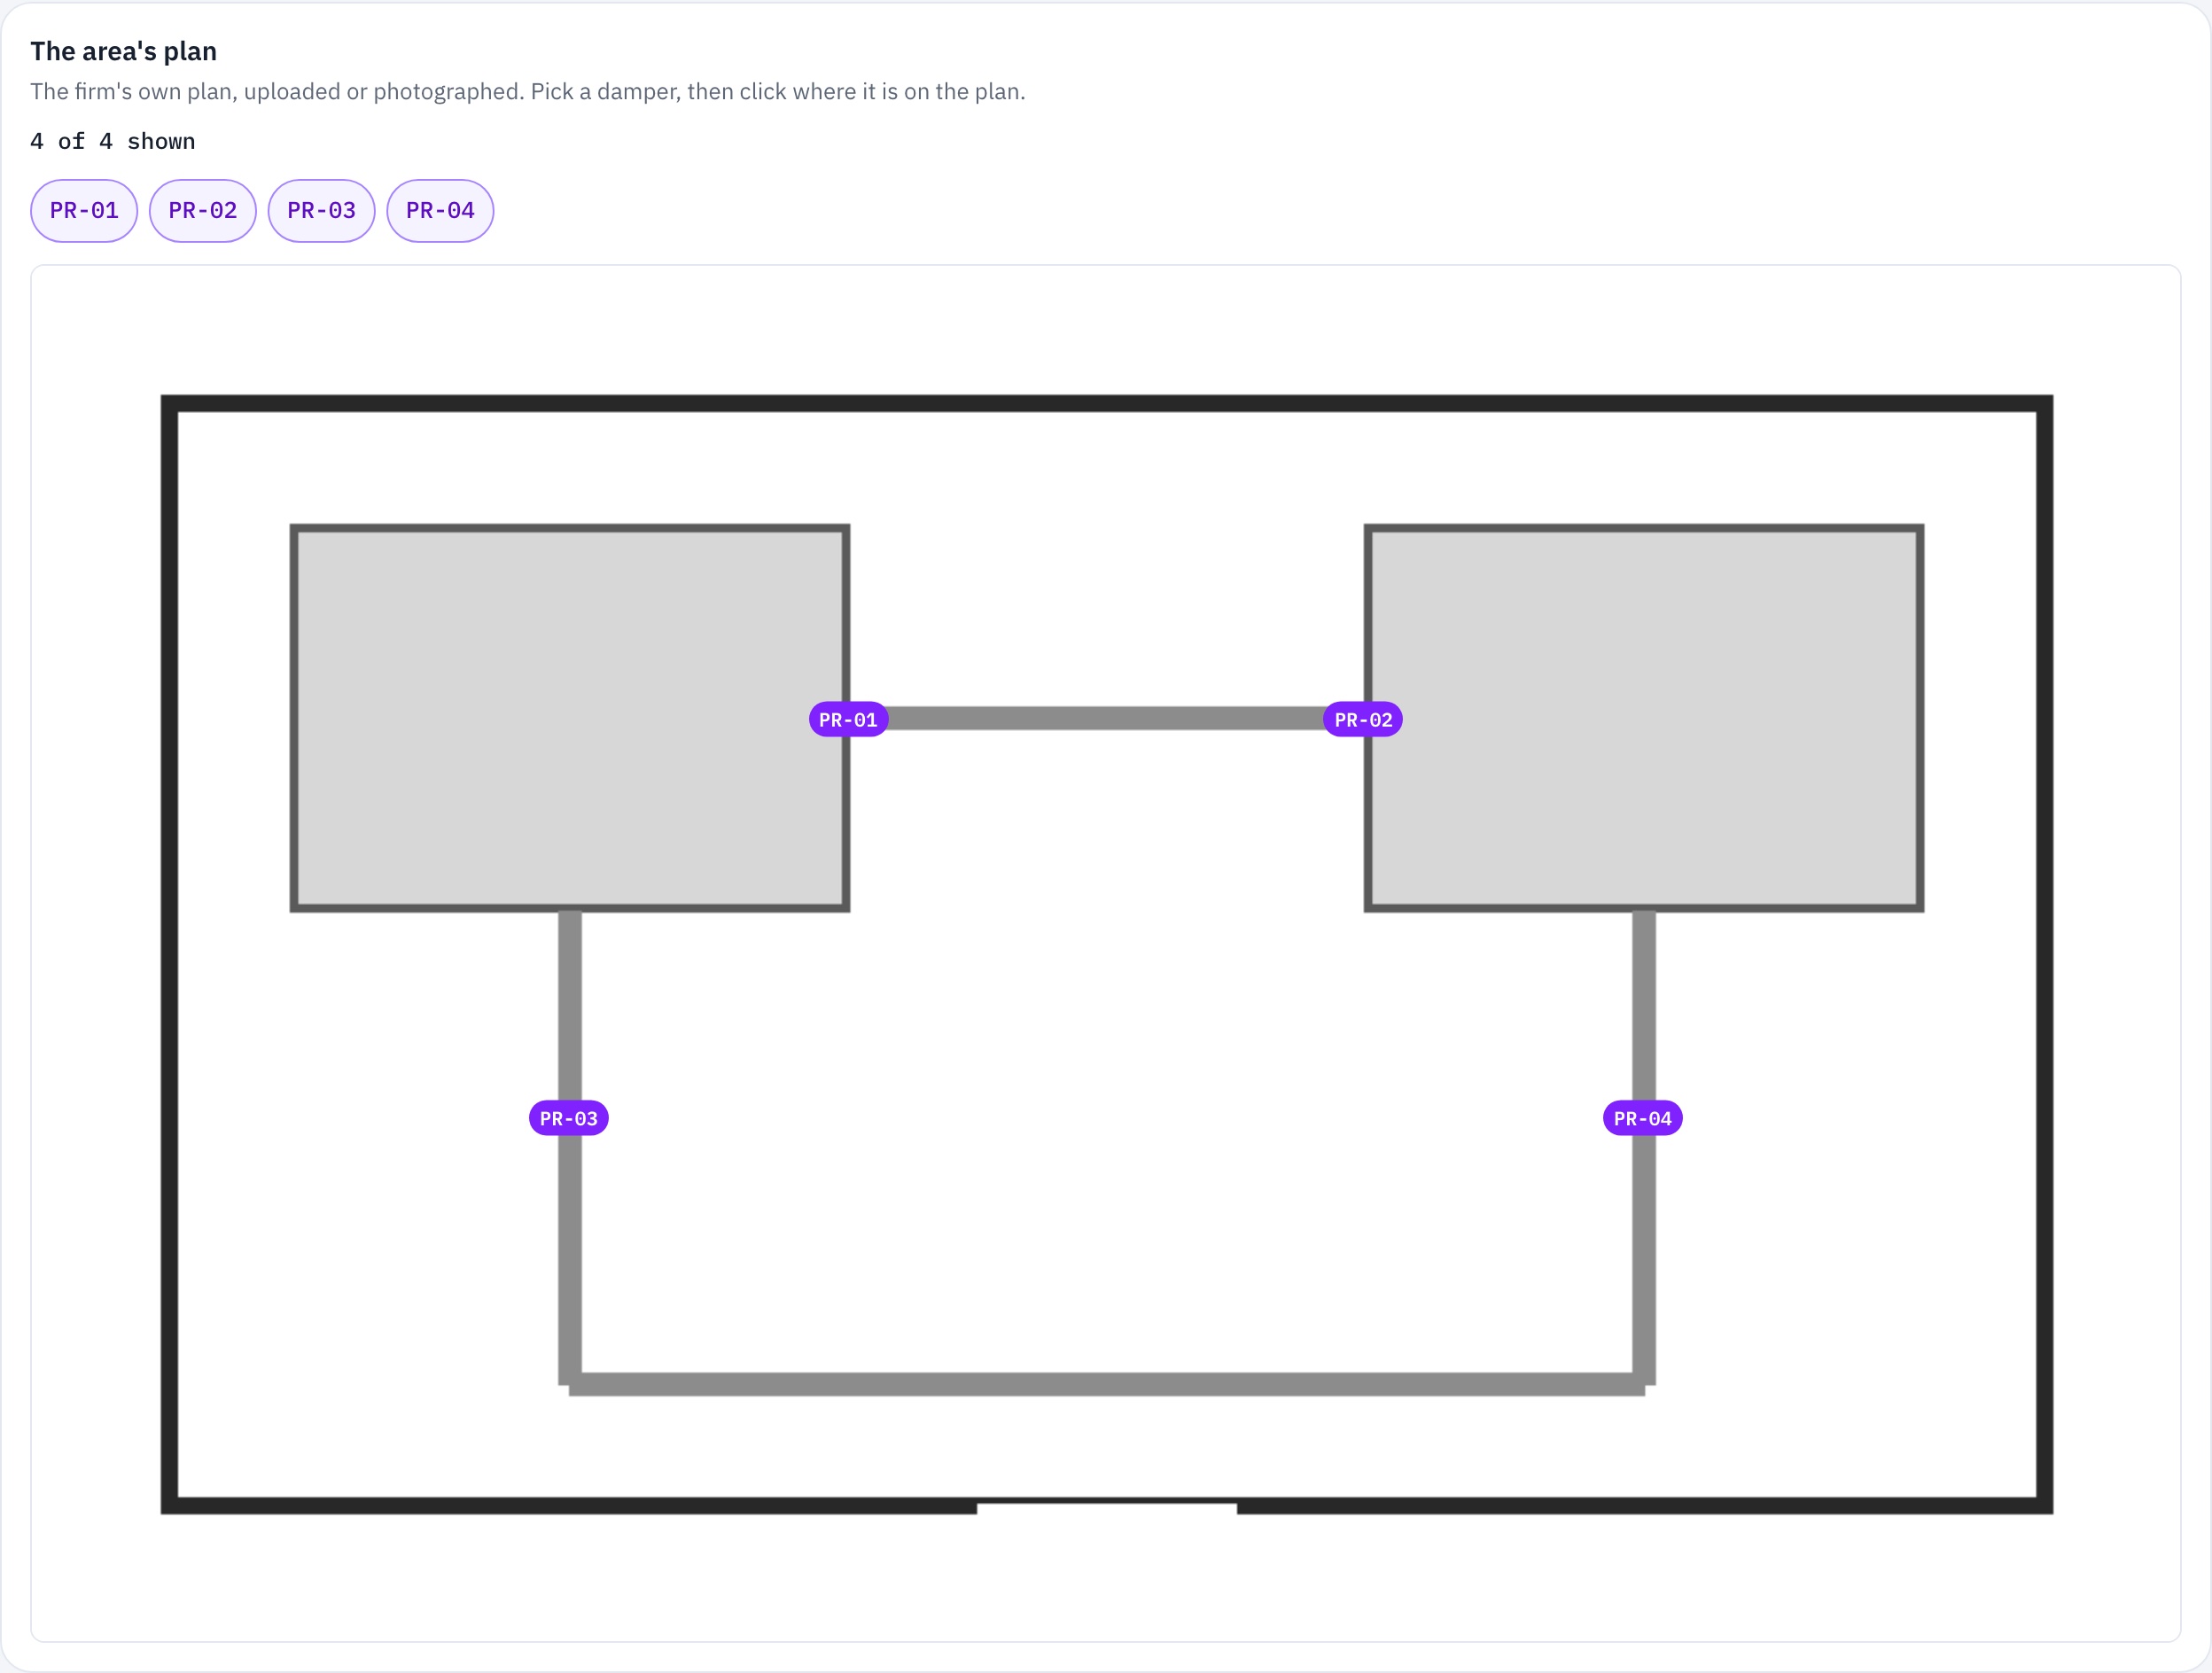Click the plan's description line beginning "The firm's own plan"
The height and width of the screenshot is (1673, 2212).
[528, 92]
